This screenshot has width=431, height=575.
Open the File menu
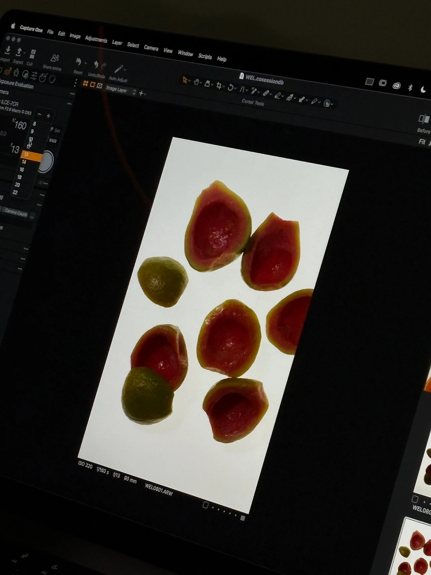[50, 32]
